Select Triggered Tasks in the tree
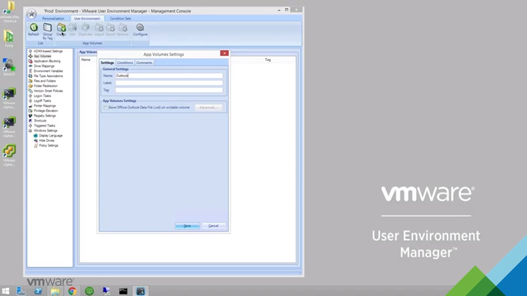Screen dimensions: 527x296 (x=44, y=125)
